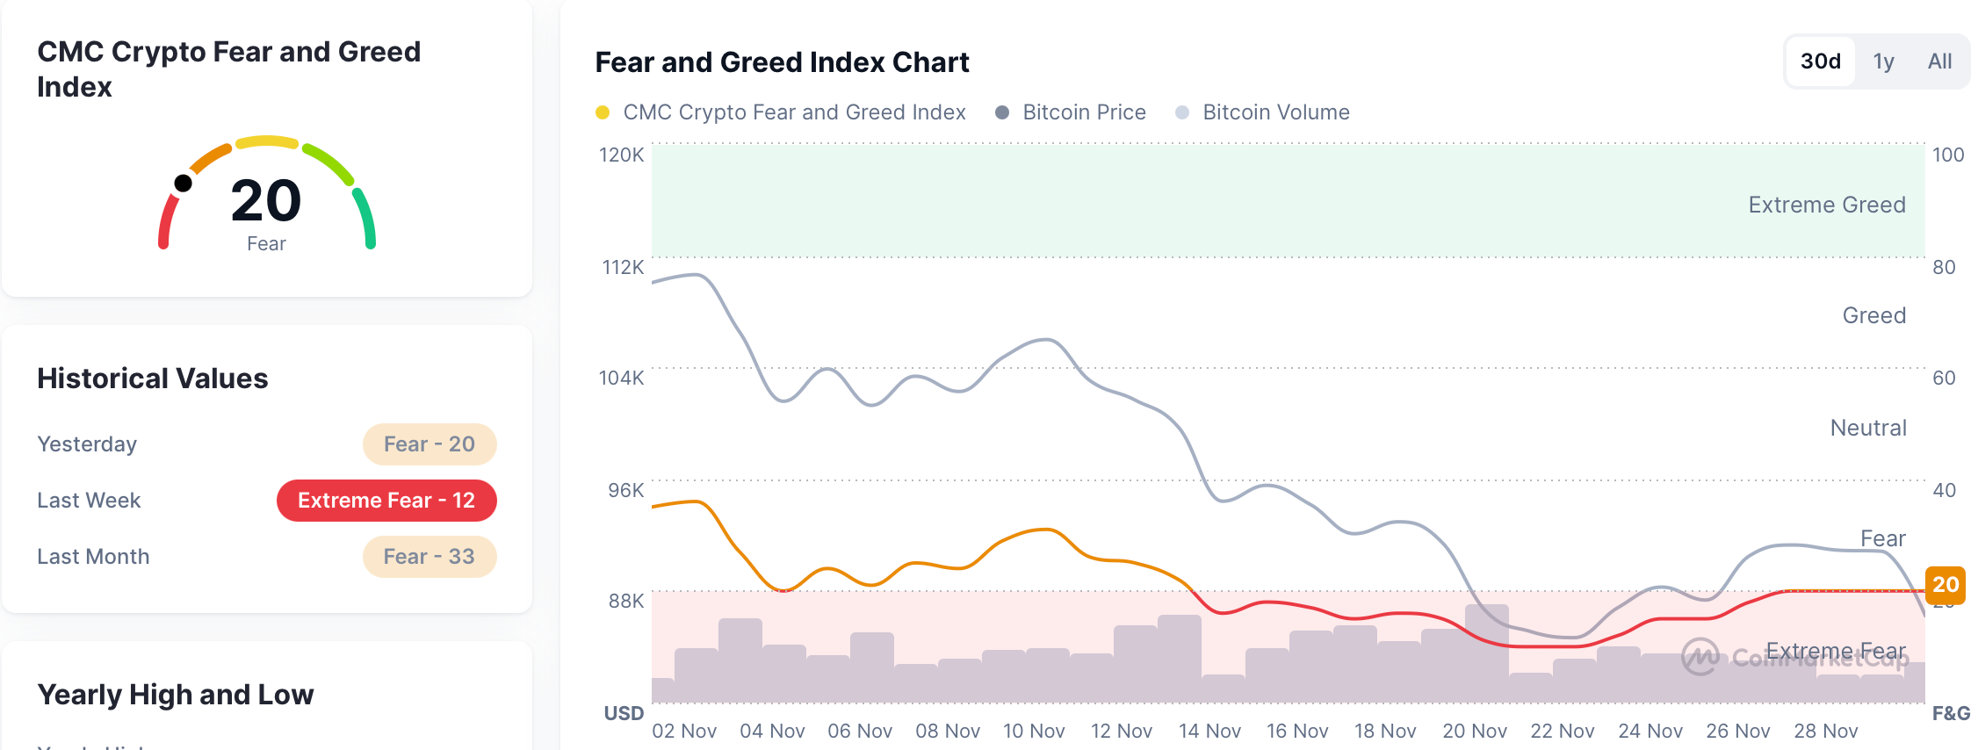Click the orange F&G badge showing 20

1946,585
